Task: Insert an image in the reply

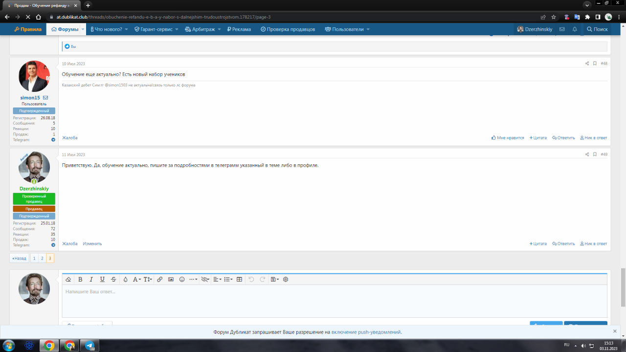Action: [171, 279]
